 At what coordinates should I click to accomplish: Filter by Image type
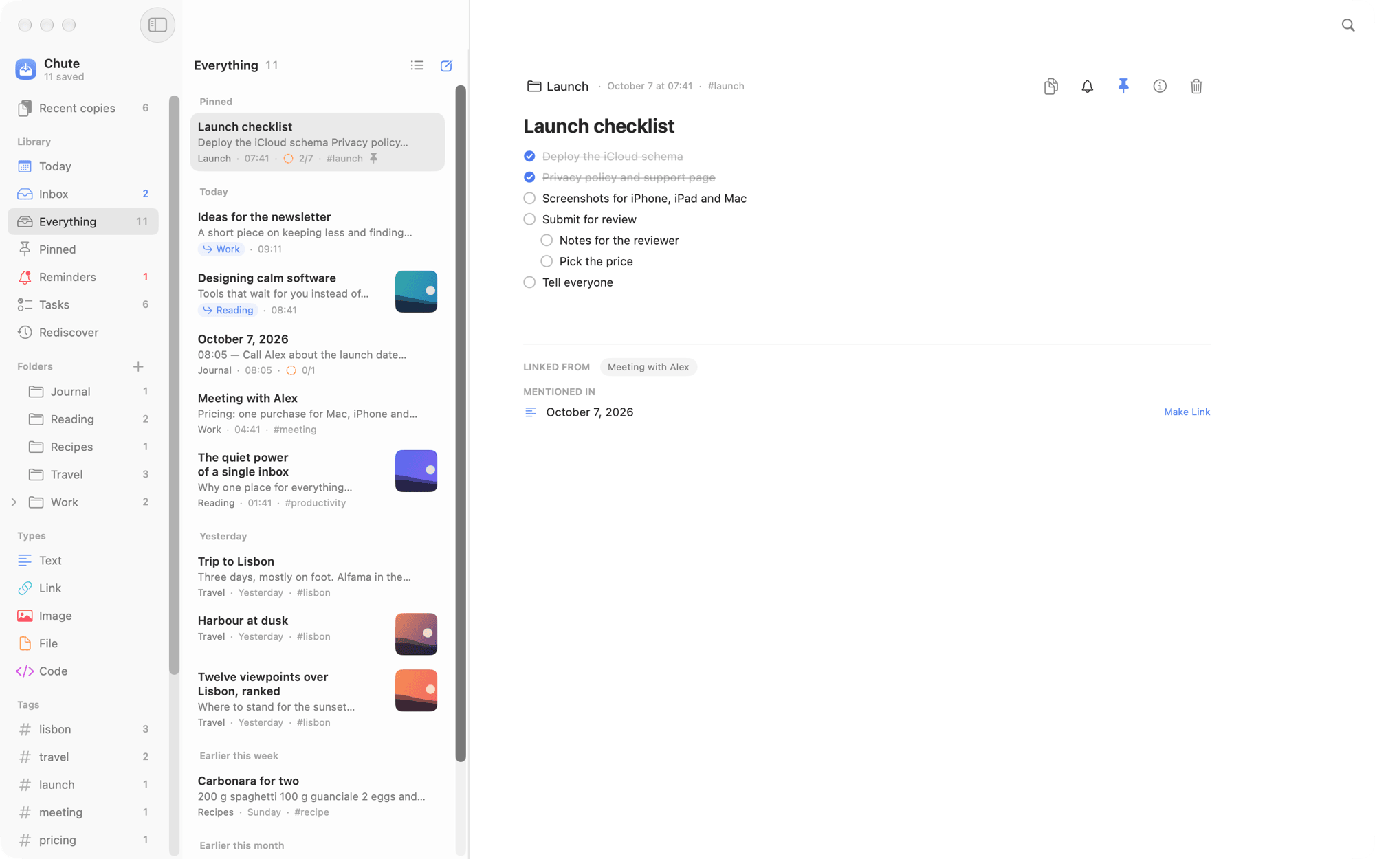point(82,616)
